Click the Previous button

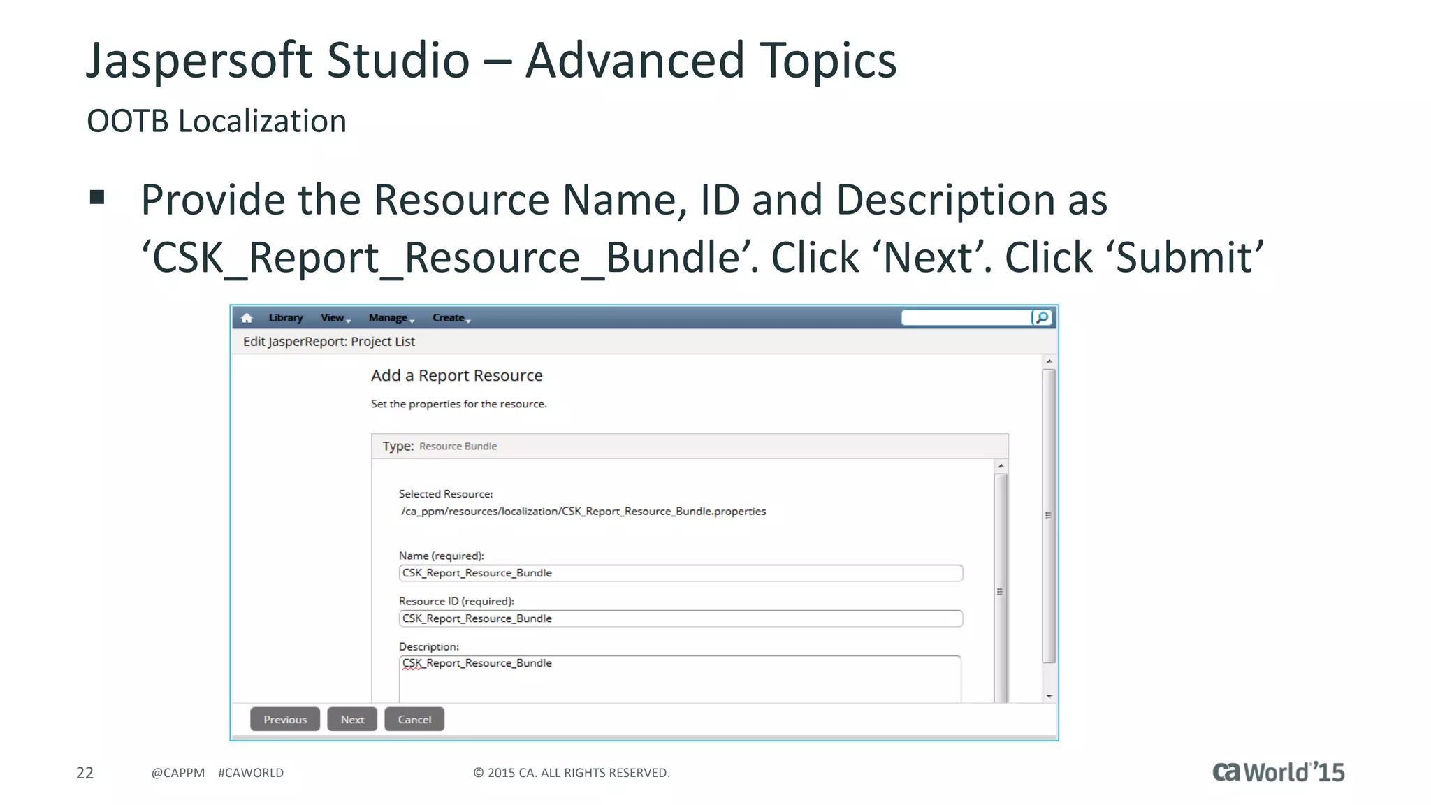point(285,719)
